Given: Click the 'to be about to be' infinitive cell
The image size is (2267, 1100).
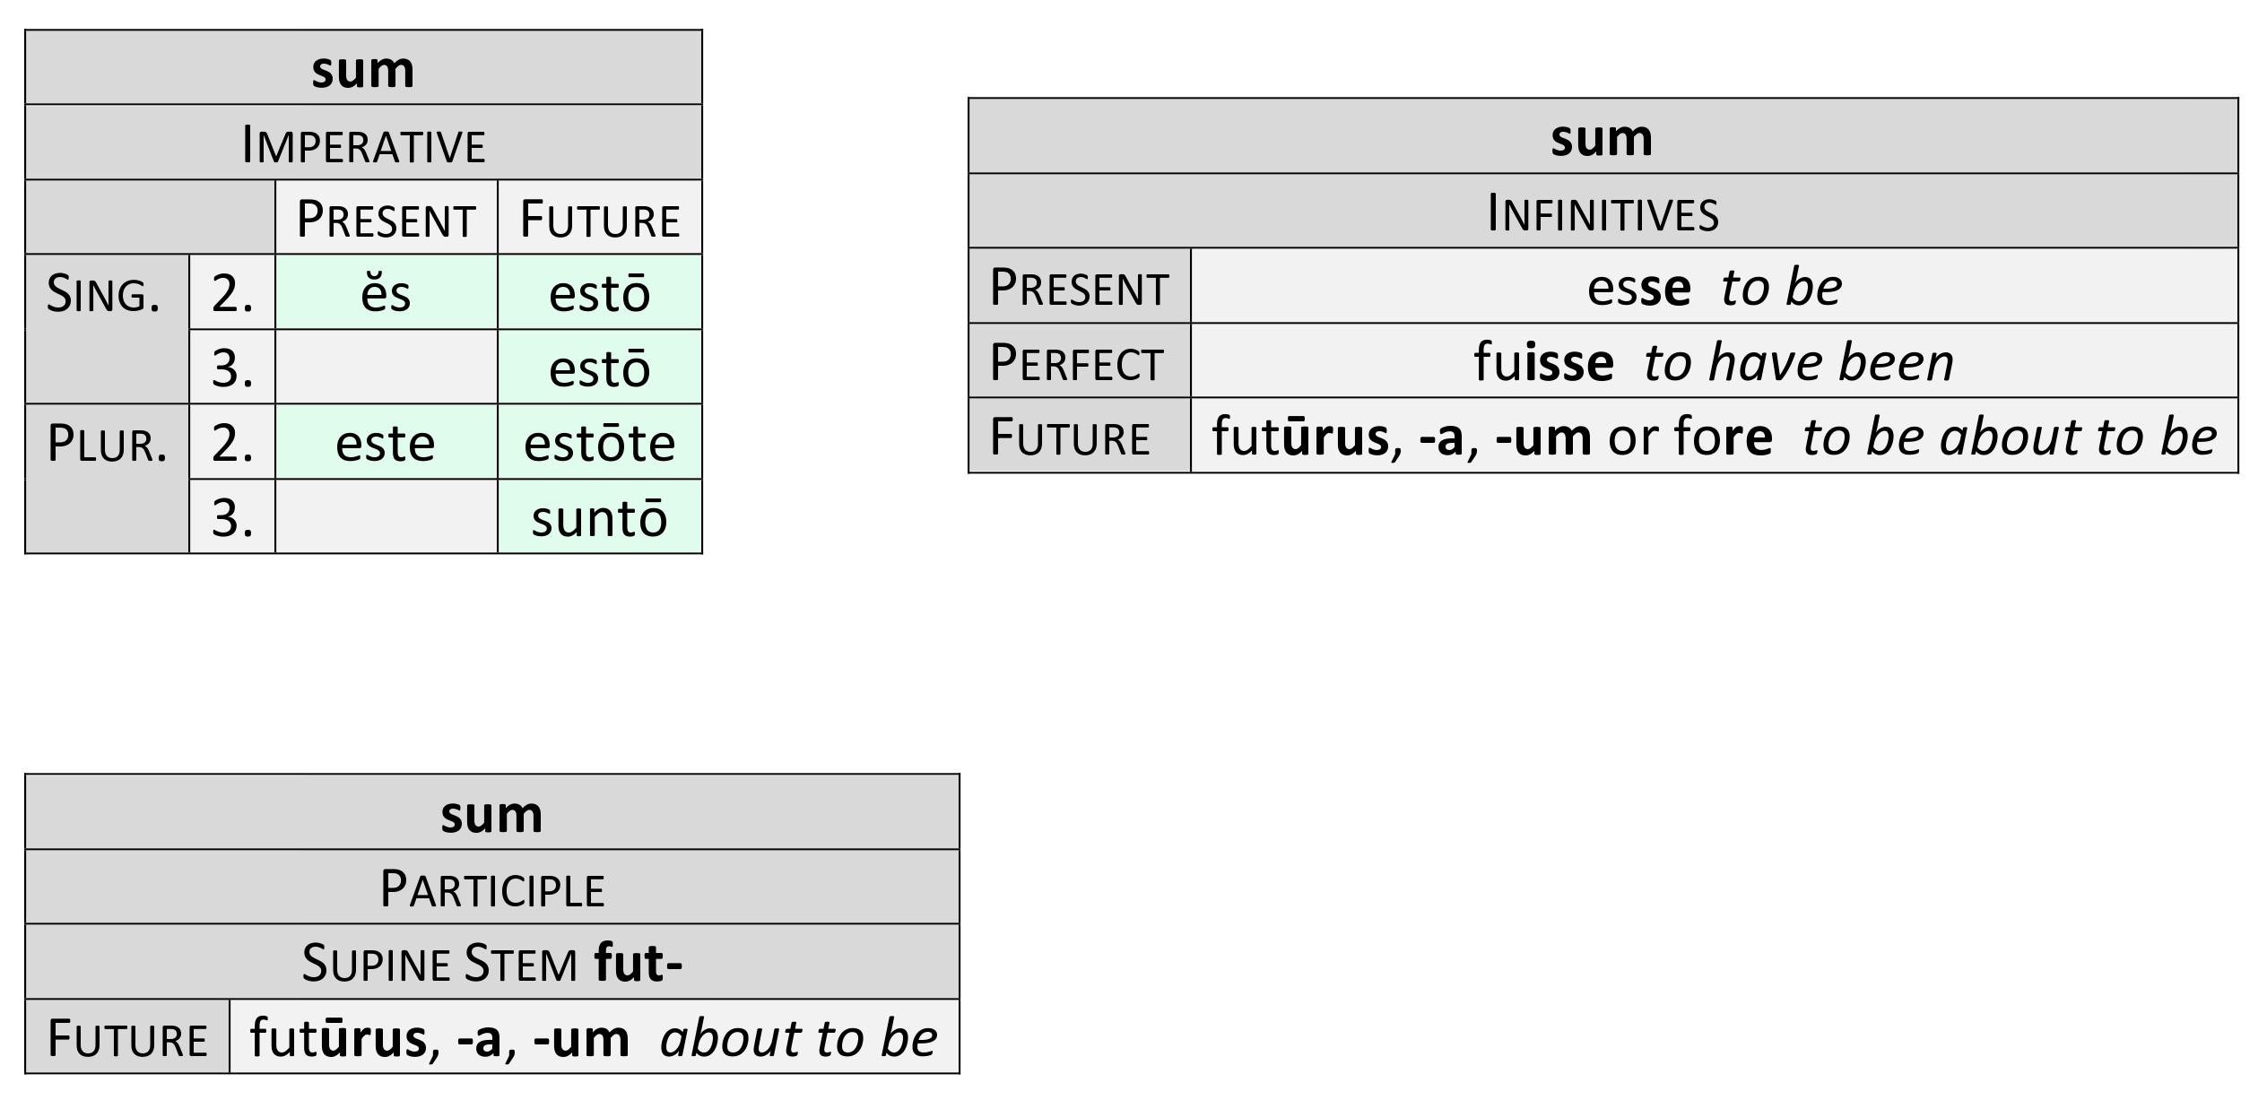Looking at the screenshot, I should point(1714,437).
